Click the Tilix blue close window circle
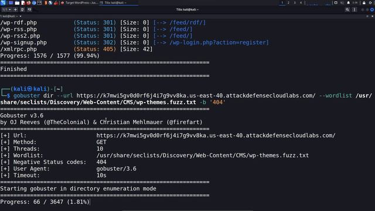Screen dimensions: 375x211 [372, 9]
